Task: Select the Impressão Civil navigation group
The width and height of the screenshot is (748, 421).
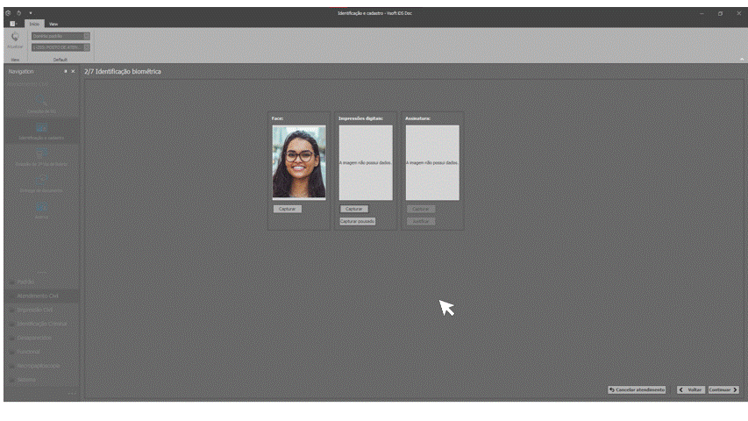Action: click(x=41, y=310)
